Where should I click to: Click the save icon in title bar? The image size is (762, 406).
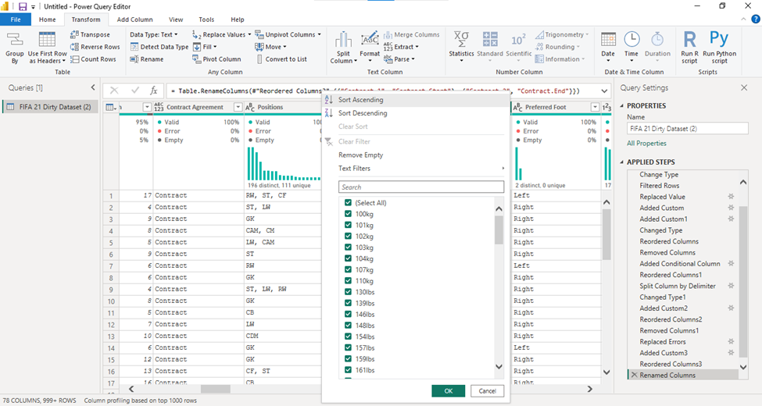point(23,7)
